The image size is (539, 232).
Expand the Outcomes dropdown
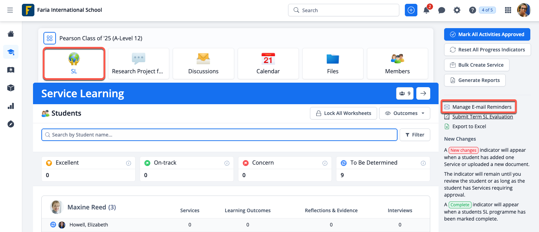pos(405,113)
